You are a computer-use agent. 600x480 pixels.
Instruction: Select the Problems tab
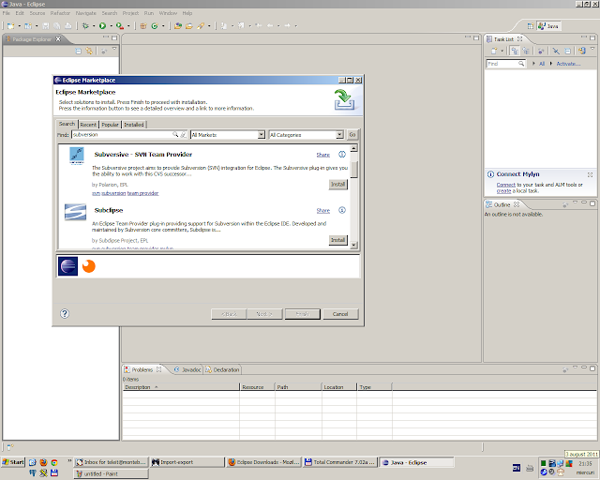point(142,369)
